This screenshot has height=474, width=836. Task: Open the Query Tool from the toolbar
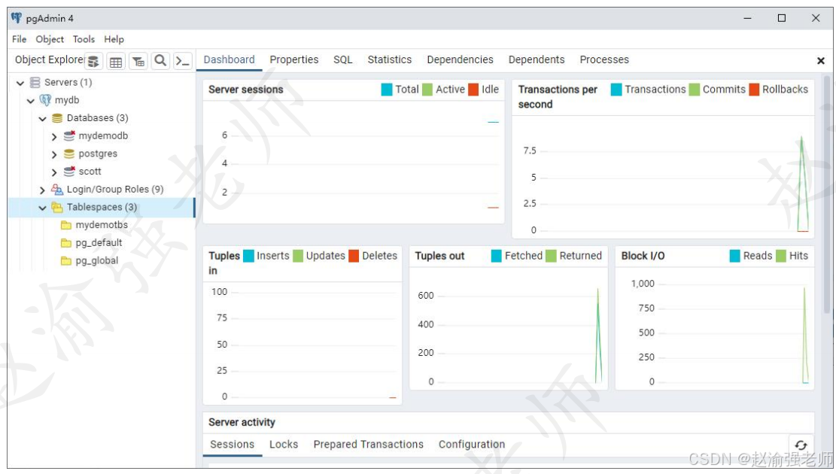pos(92,61)
